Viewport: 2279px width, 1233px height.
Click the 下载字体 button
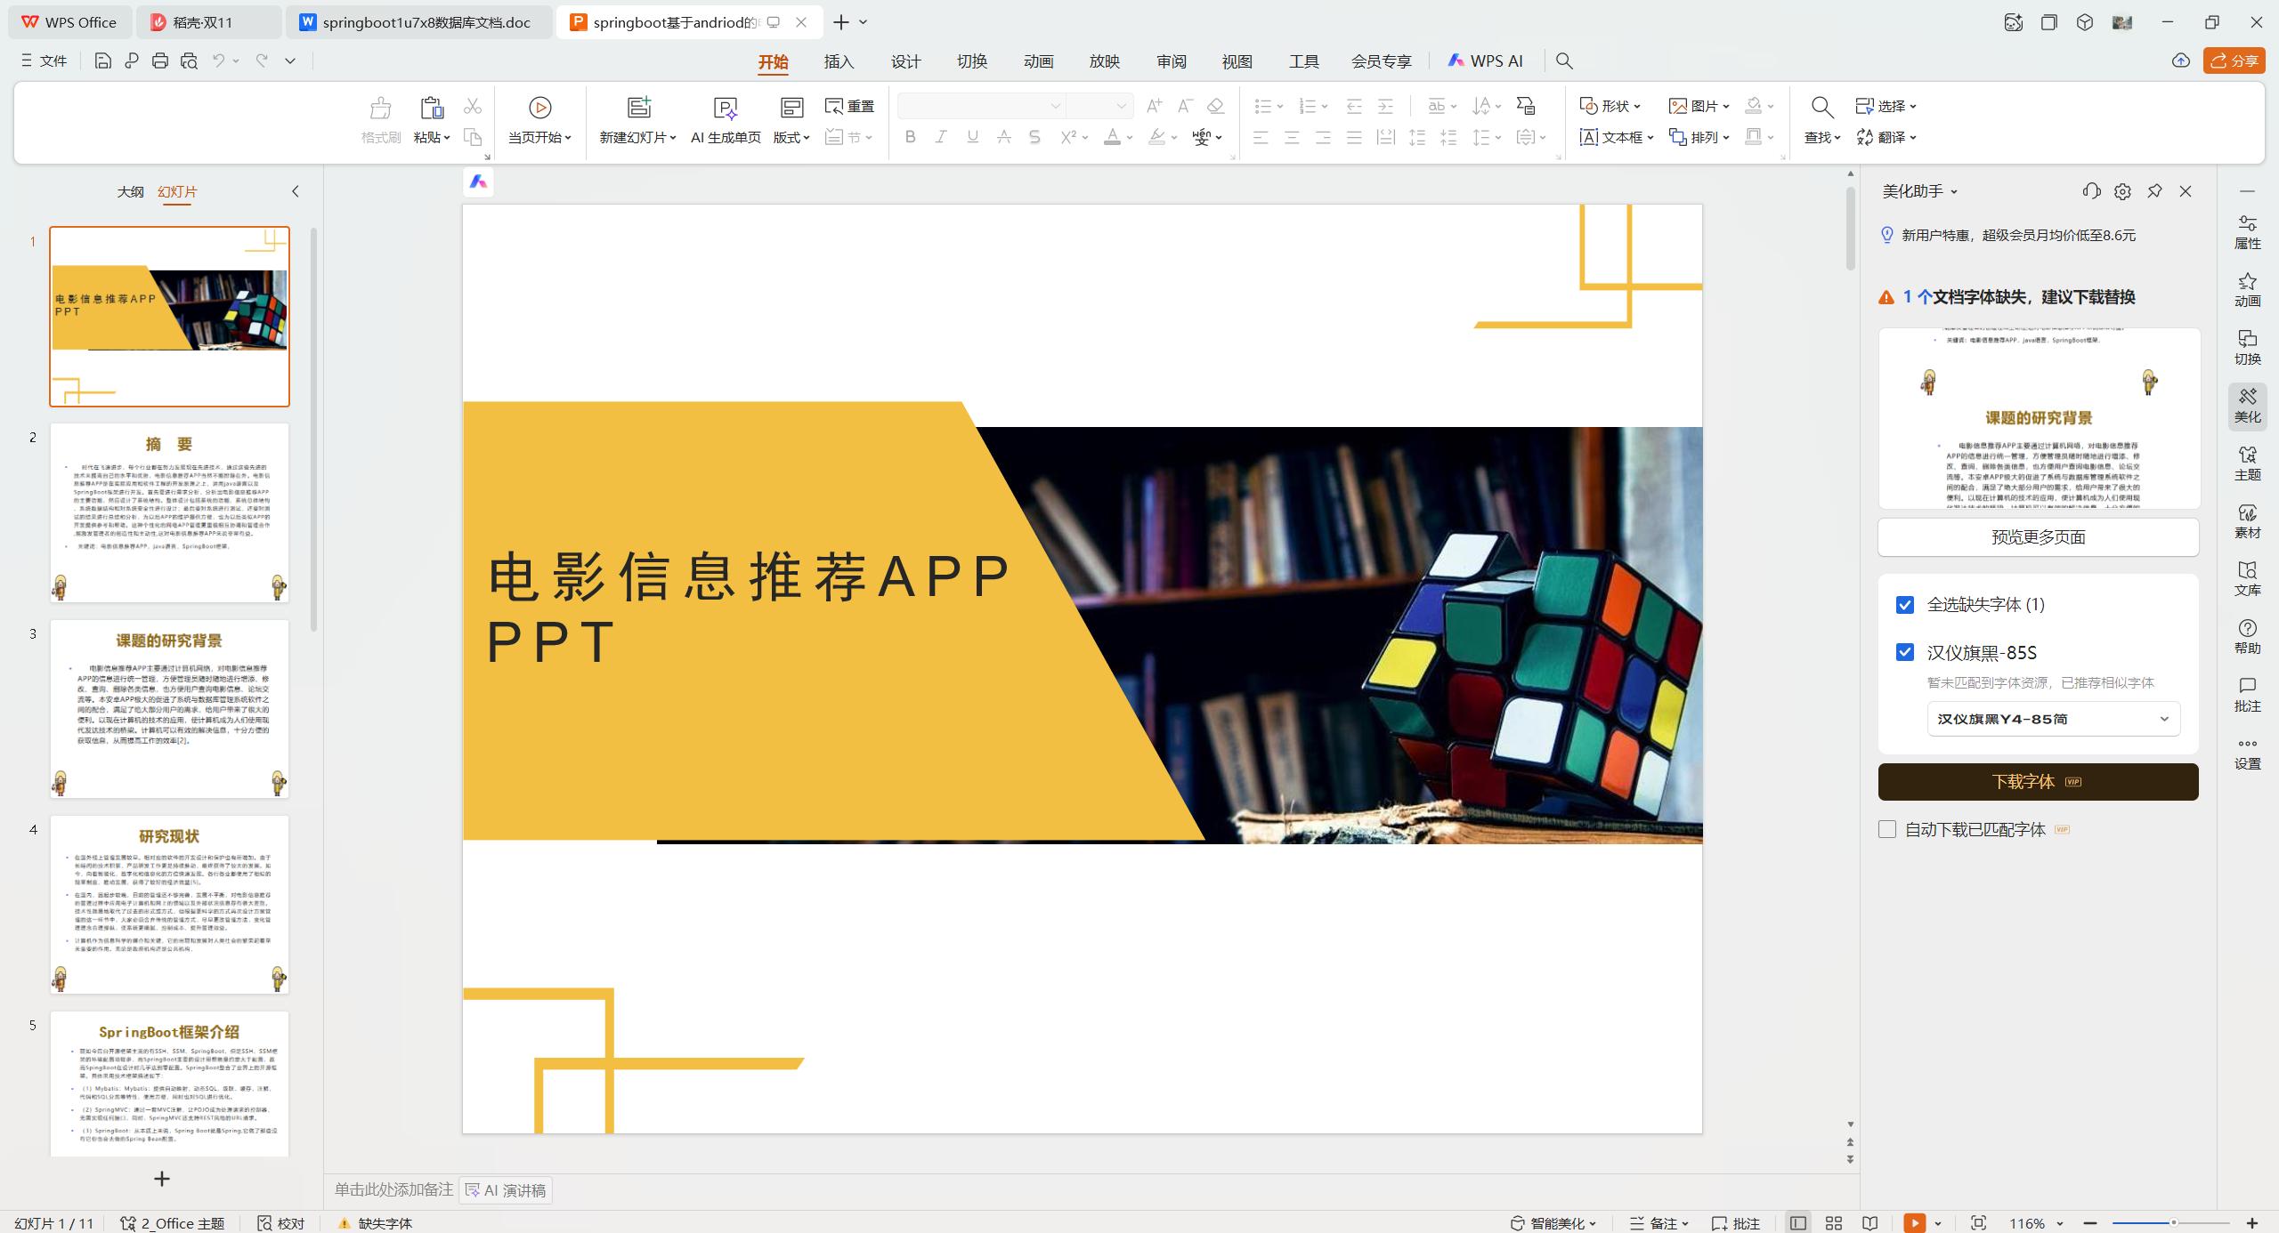(x=2038, y=781)
